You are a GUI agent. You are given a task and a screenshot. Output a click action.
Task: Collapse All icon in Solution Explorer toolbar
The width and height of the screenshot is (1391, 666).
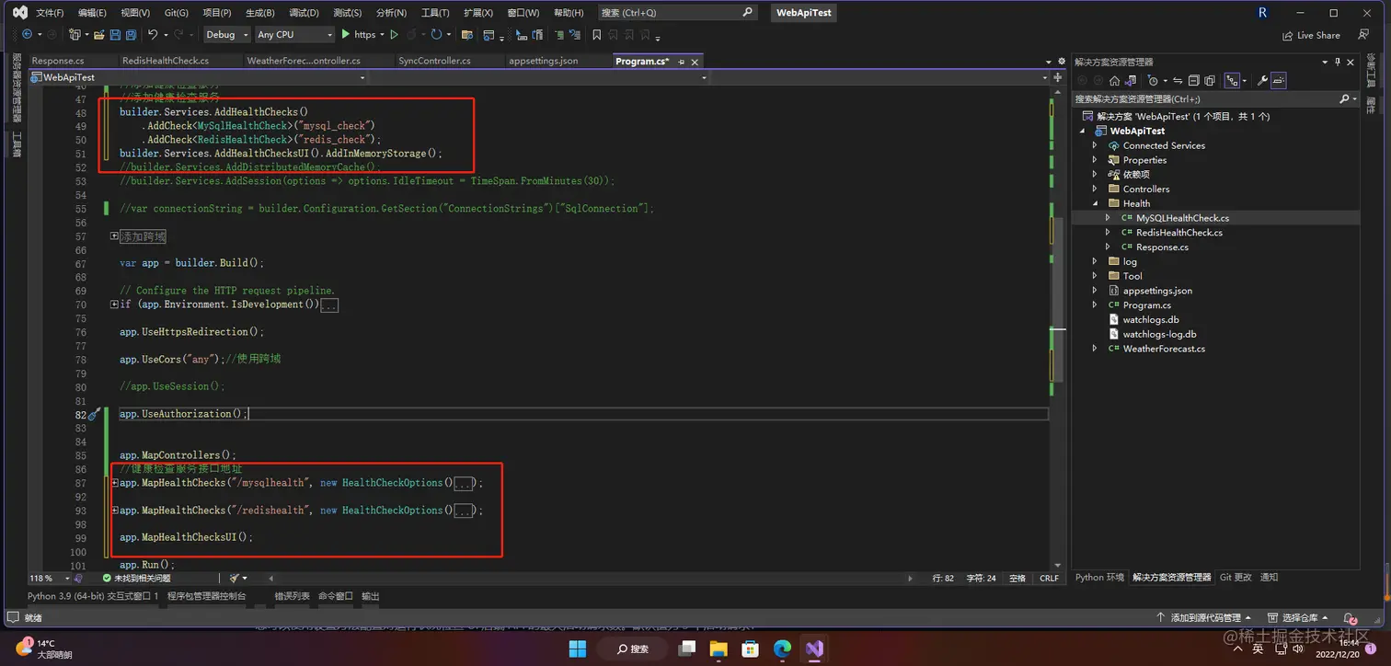click(x=1193, y=80)
